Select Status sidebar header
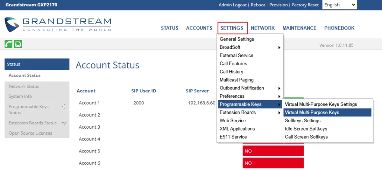The height and width of the screenshot is (170, 382). click(x=37, y=64)
